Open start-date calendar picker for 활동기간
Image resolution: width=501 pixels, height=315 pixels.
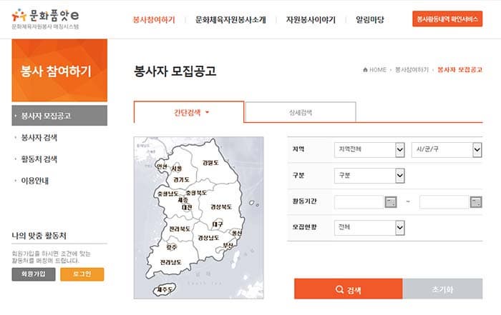[x=391, y=202]
